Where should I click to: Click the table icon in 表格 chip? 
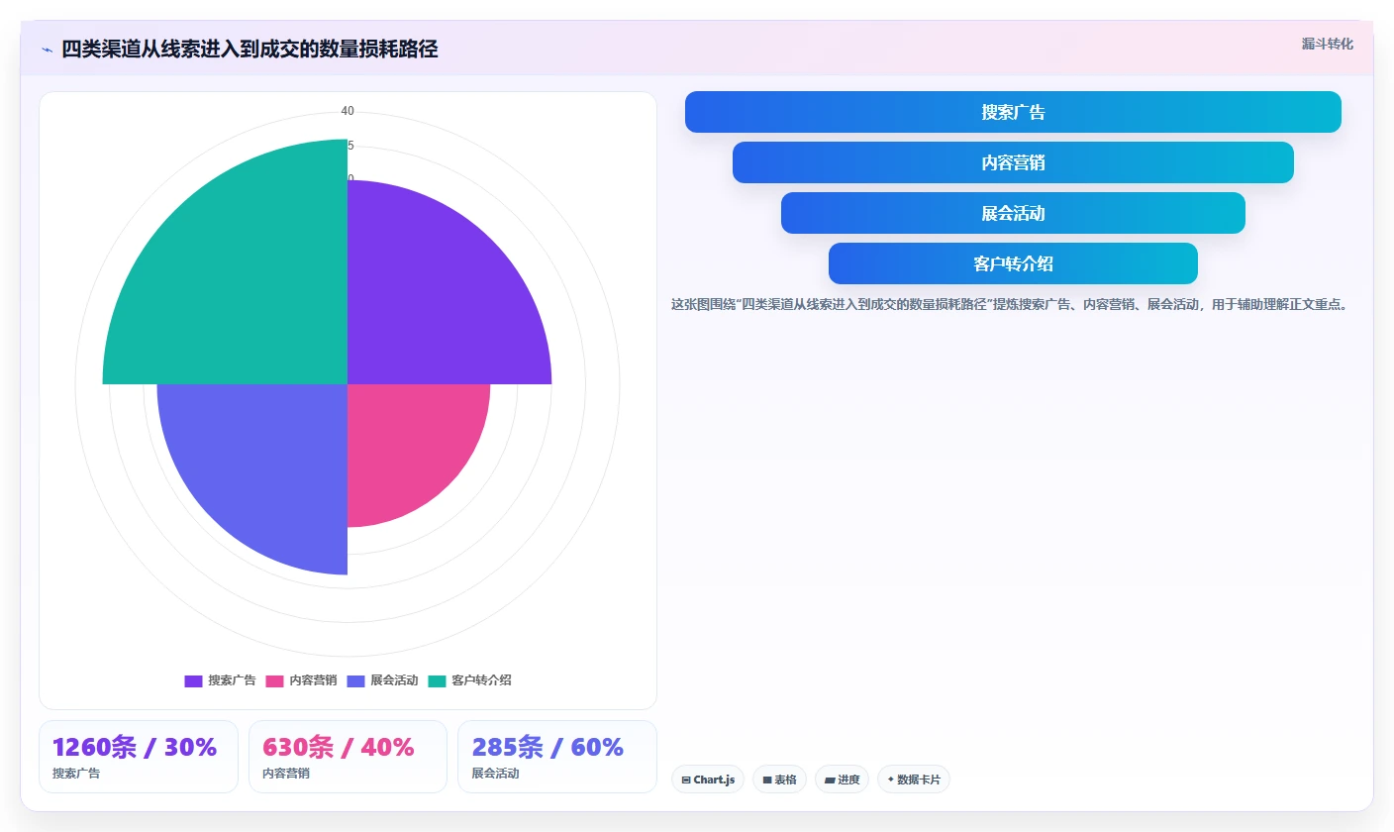pyautogui.click(x=767, y=780)
